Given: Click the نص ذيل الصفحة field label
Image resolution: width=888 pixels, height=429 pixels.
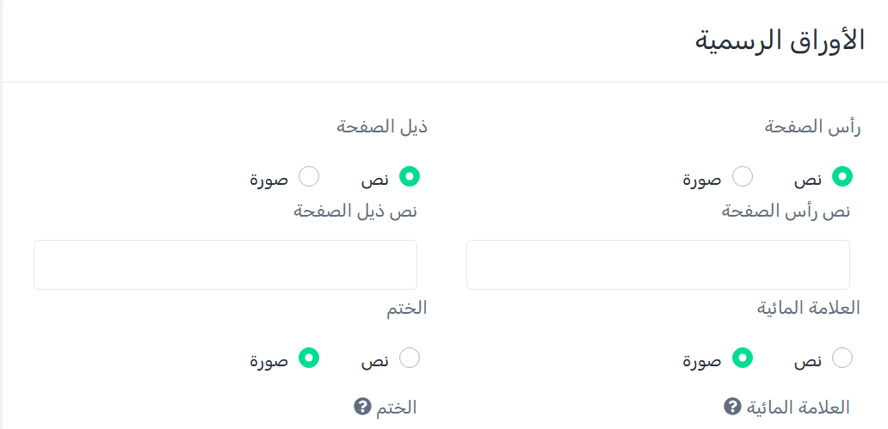Looking at the screenshot, I should point(355,211).
